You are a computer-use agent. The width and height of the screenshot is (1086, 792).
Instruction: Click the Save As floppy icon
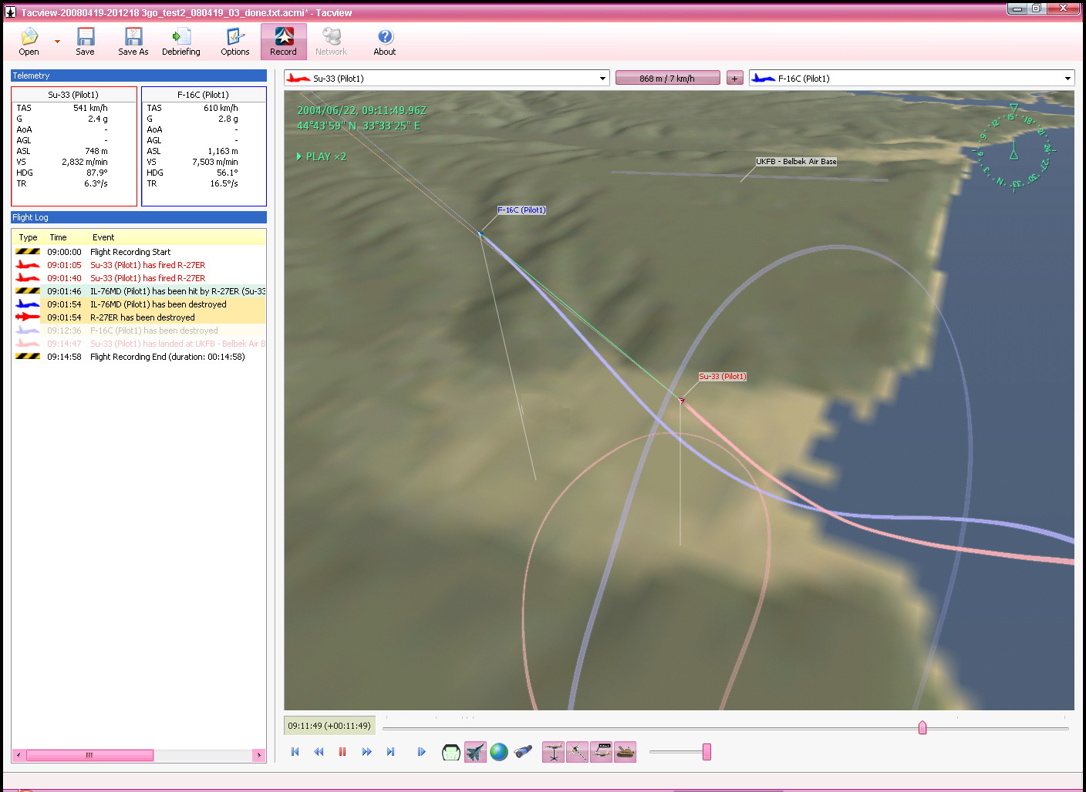[x=133, y=42]
